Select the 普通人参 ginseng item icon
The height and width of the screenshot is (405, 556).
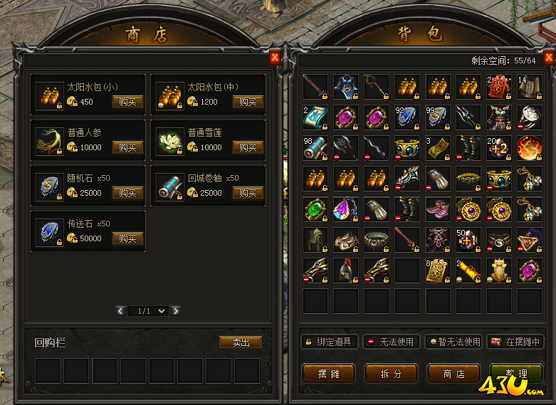click(x=50, y=141)
